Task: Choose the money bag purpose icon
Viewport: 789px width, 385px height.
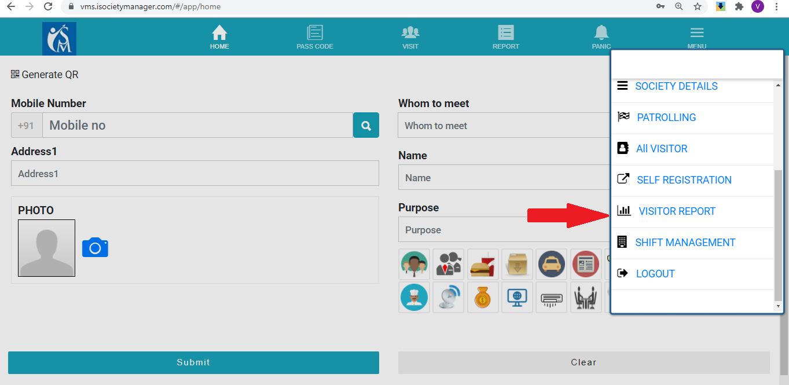Action: click(x=483, y=298)
